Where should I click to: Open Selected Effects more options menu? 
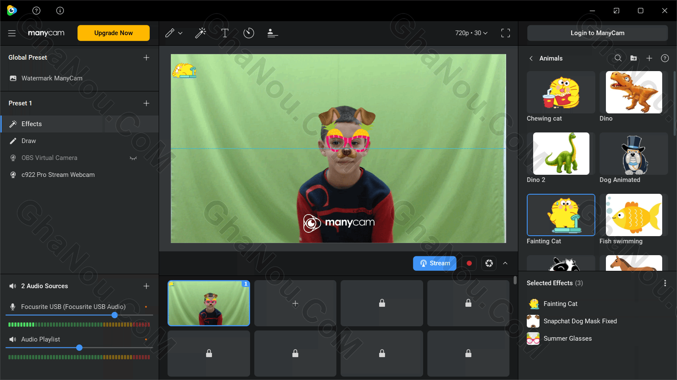click(x=665, y=283)
